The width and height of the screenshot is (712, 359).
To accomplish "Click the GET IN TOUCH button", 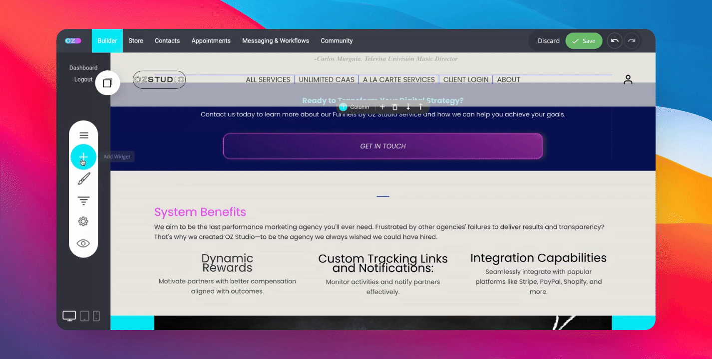I will click(383, 146).
